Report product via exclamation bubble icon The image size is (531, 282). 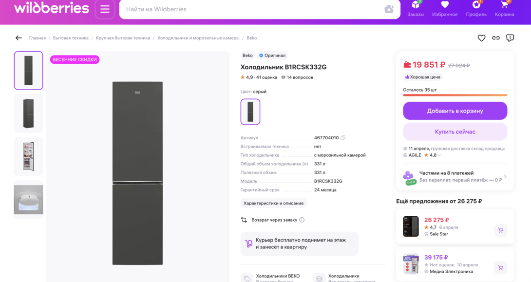coord(510,38)
